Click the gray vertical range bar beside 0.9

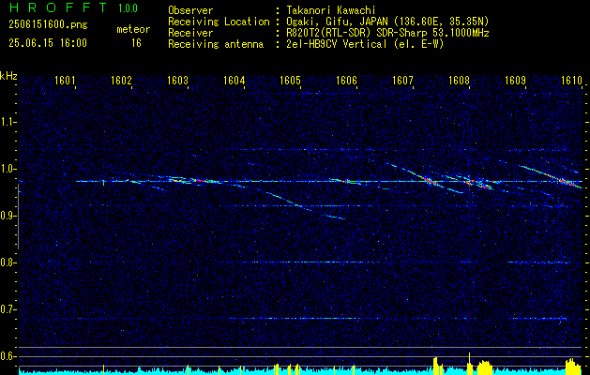pyautogui.click(x=18, y=217)
